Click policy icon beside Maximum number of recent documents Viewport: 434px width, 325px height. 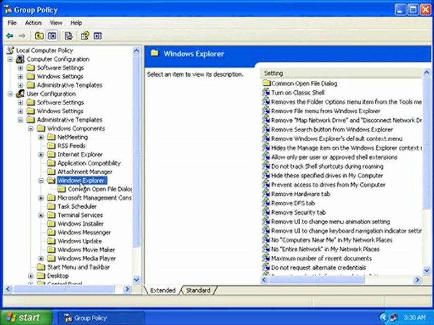coord(266,258)
